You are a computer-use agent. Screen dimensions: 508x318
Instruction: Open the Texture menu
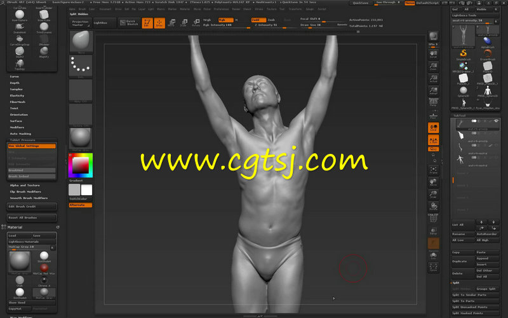point(272,9)
